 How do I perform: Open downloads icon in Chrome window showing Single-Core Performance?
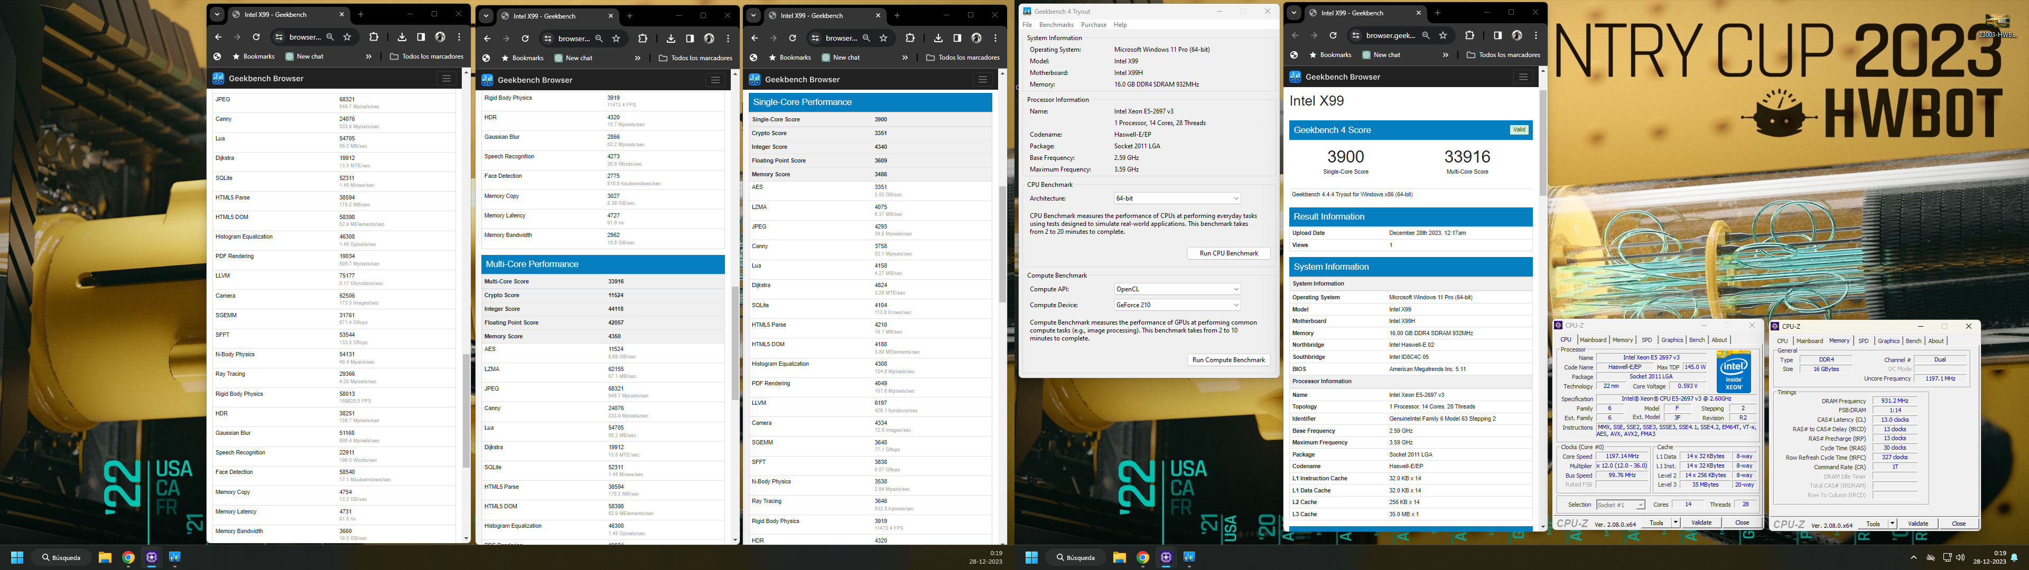[938, 38]
